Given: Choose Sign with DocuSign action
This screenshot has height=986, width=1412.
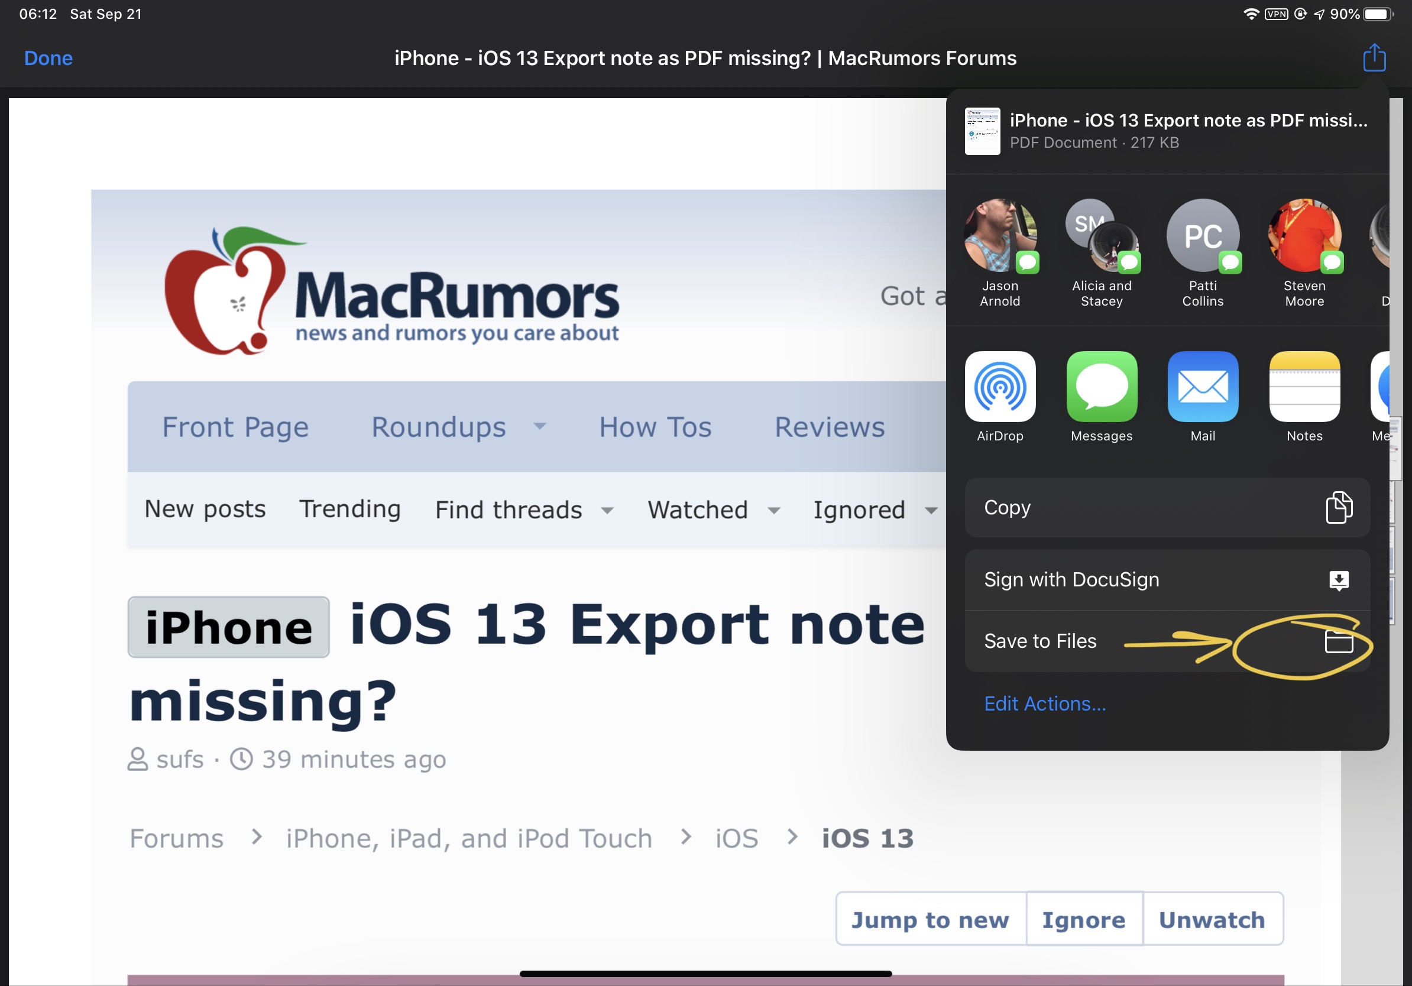Looking at the screenshot, I should click(x=1167, y=580).
